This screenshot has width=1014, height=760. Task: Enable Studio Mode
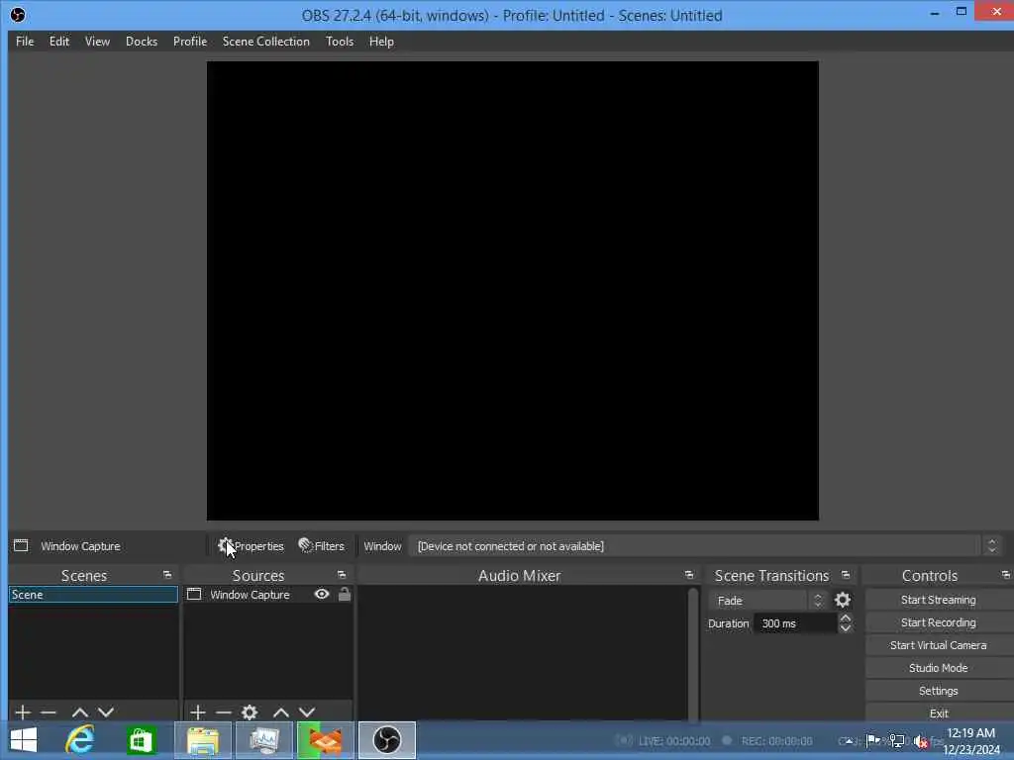(939, 668)
